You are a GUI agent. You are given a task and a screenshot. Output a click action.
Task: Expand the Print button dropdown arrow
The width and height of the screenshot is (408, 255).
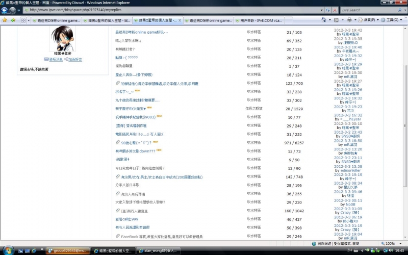pos(355,20)
